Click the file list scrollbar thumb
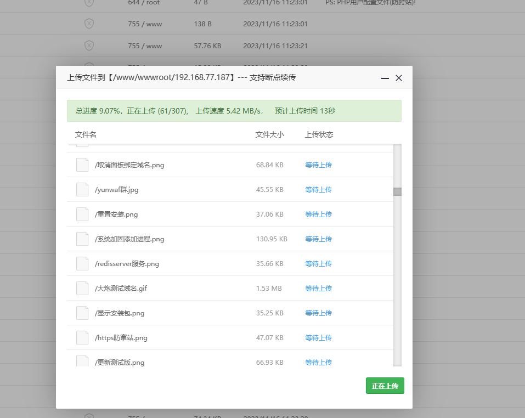The height and width of the screenshot is (418, 525). 397,191
